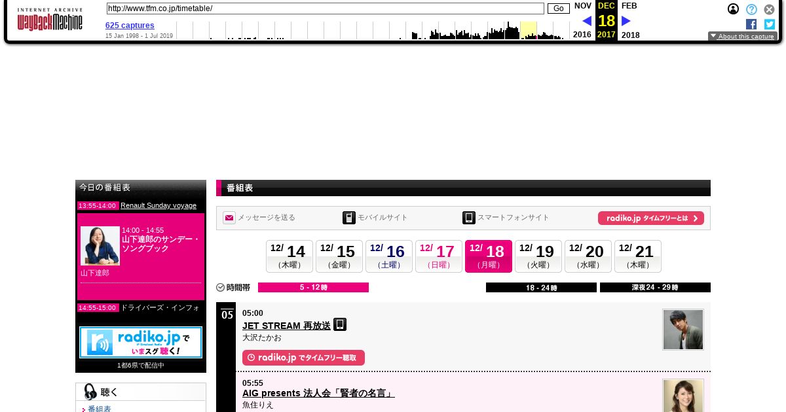Click the envelope message icon
786x412 pixels.
pyautogui.click(x=229, y=218)
